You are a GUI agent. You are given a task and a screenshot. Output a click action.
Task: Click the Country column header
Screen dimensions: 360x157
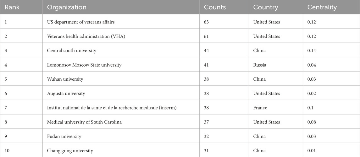pos(265,7)
